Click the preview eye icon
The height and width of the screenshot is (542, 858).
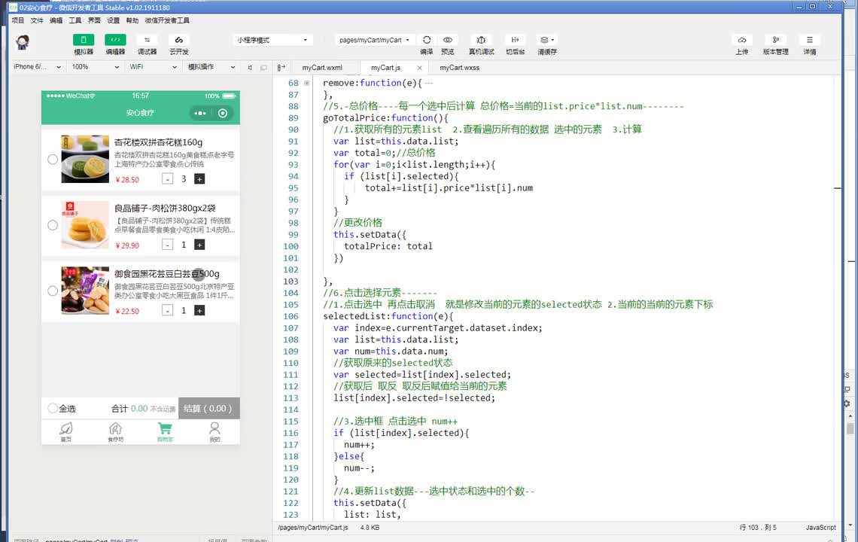pos(448,40)
